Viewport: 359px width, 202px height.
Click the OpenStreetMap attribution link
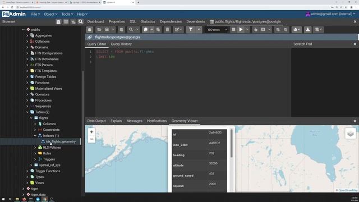(348, 190)
